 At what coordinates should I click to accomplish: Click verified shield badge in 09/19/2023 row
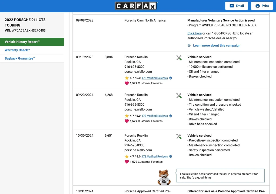[171, 78]
